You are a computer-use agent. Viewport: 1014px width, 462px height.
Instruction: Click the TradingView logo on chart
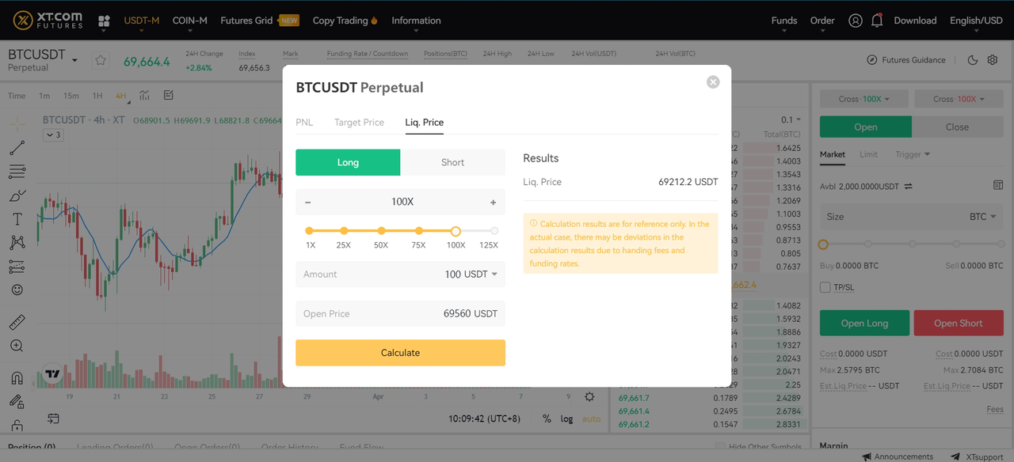pyautogui.click(x=52, y=373)
